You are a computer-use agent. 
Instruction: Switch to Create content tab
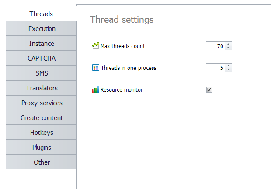(42, 118)
